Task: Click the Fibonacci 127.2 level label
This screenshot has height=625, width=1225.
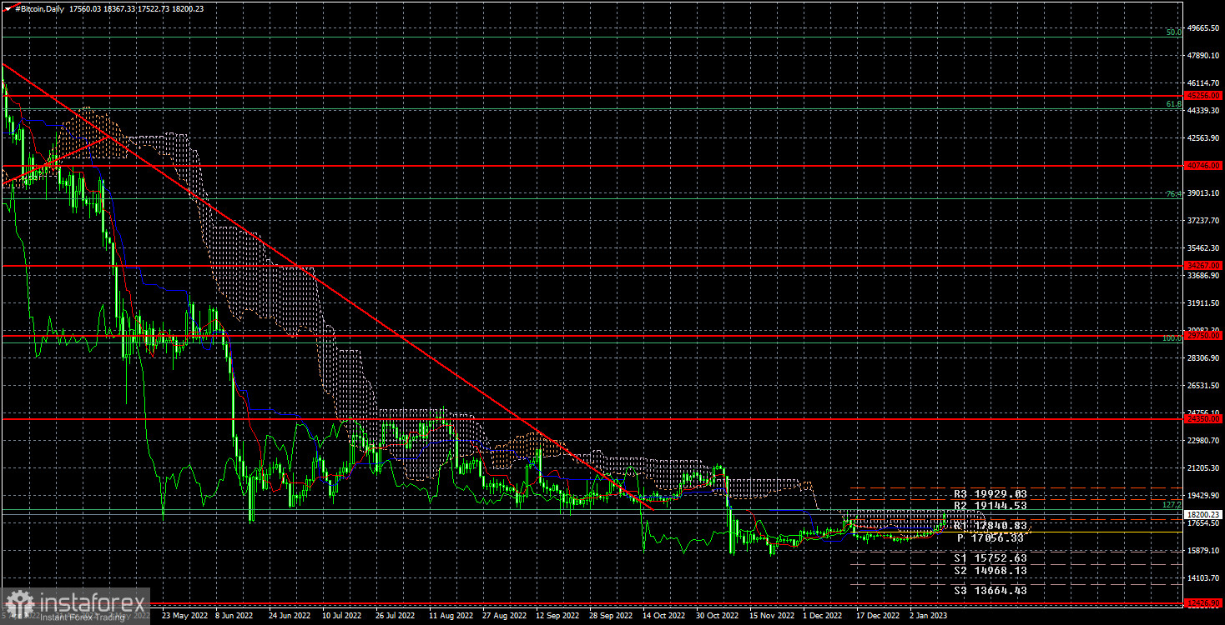Action: [1172, 505]
